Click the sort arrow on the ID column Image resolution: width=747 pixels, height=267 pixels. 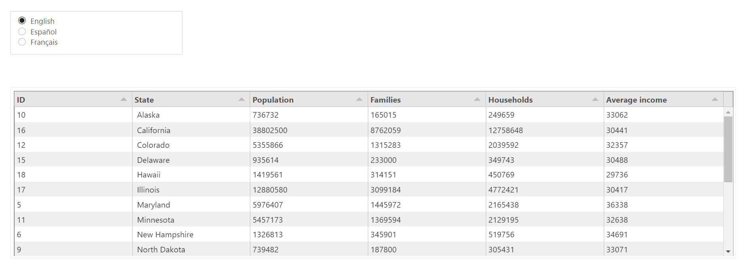coord(123,99)
